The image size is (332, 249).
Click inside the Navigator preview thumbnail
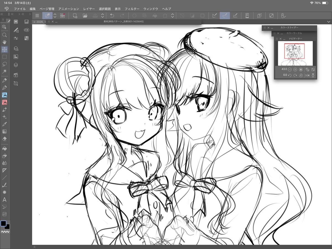pyautogui.click(x=295, y=53)
